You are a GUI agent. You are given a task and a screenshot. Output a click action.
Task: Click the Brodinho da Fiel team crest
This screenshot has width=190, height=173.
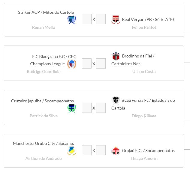click(x=116, y=56)
